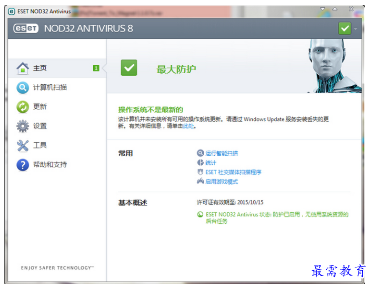This screenshot has width=370, height=286.
Task: Click the green status icon beside ESET NOD32 Antivirus 状态
Action: [200, 215]
